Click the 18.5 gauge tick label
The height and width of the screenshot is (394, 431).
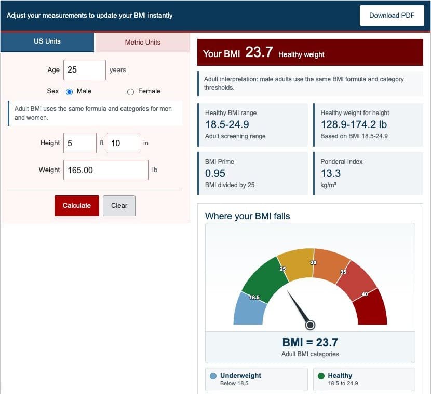(254, 297)
